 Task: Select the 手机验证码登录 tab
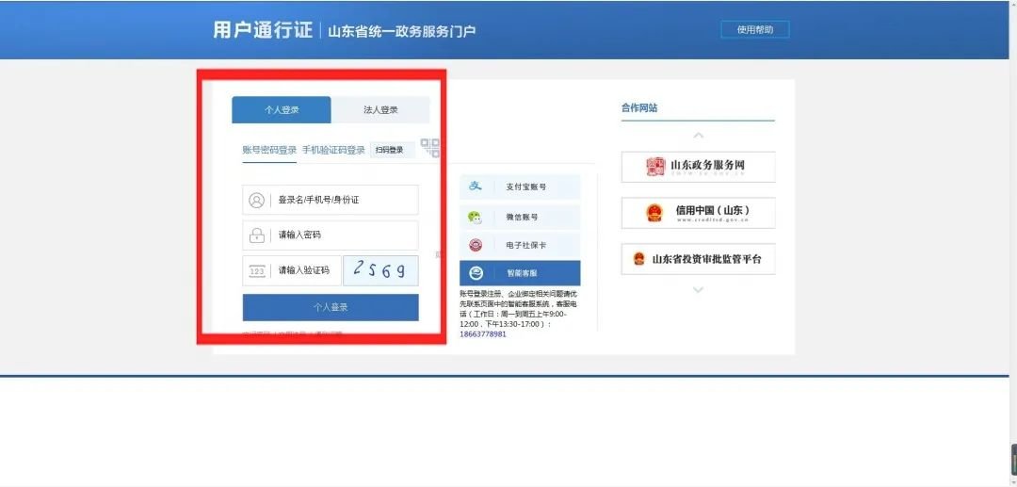[x=333, y=150]
